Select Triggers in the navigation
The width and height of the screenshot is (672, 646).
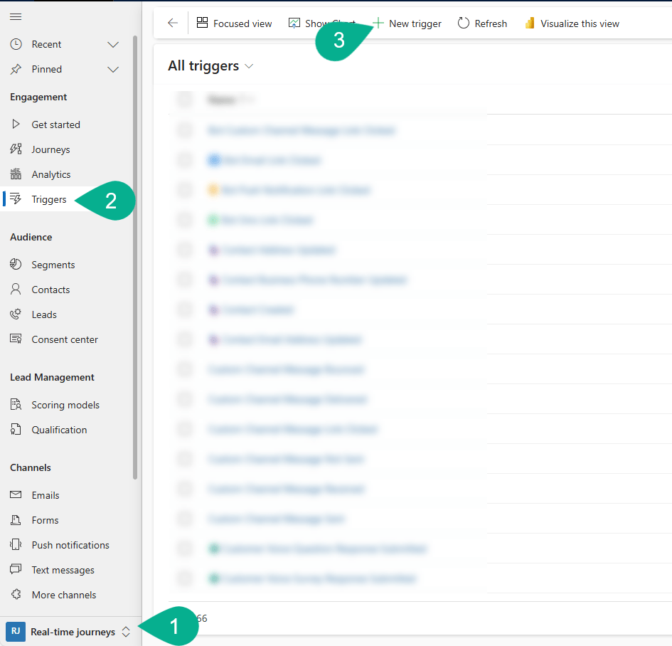[49, 199]
